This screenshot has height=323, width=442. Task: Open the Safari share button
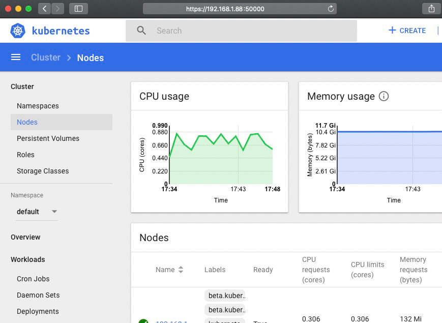coord(431,9)
